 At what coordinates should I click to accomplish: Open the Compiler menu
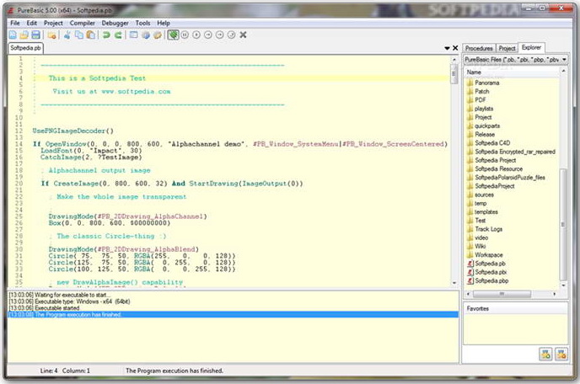pos(81,23)
